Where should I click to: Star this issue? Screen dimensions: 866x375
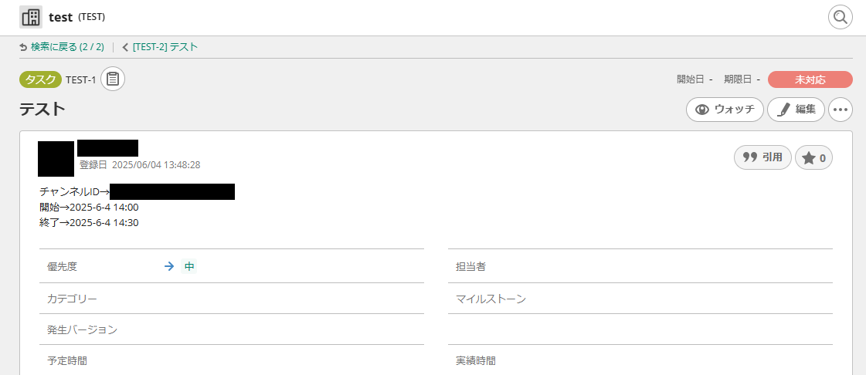[x=813, y=157]
